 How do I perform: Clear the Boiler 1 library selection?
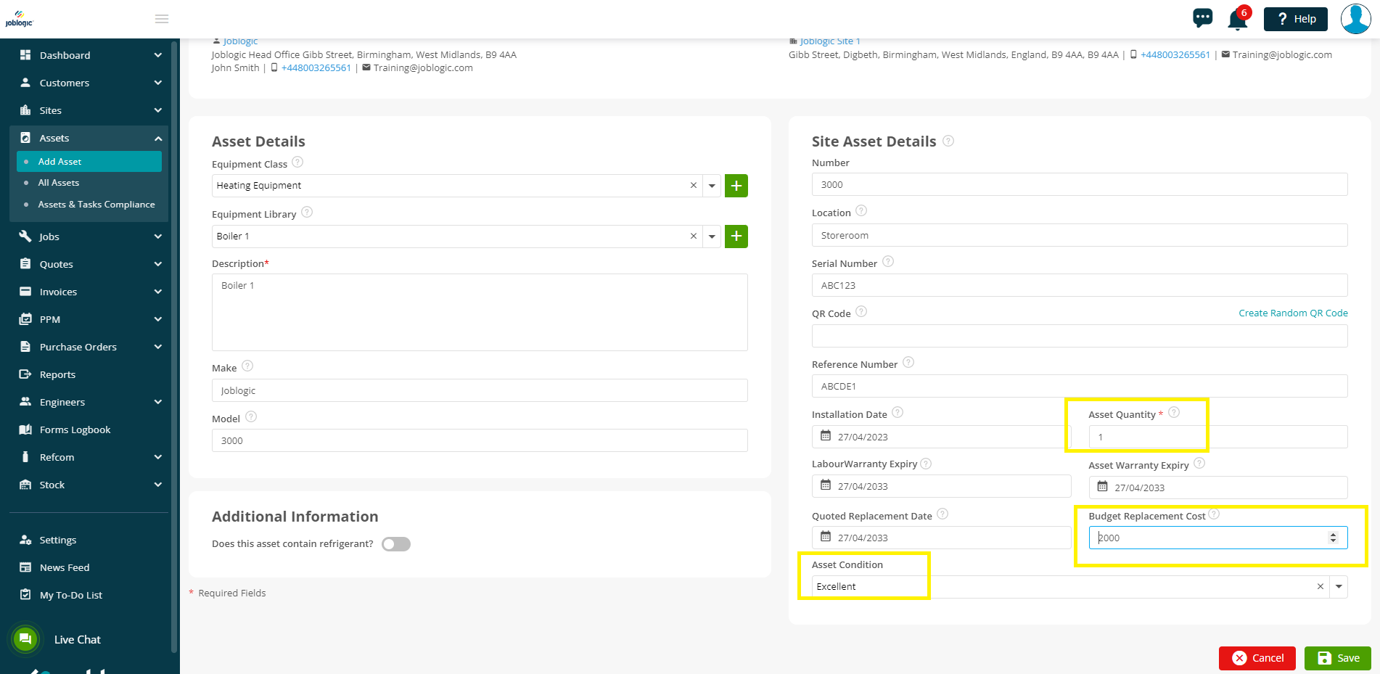(694, 237)
